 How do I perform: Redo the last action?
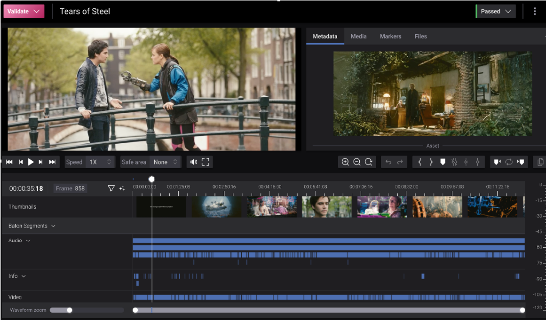tap(400, 162)
